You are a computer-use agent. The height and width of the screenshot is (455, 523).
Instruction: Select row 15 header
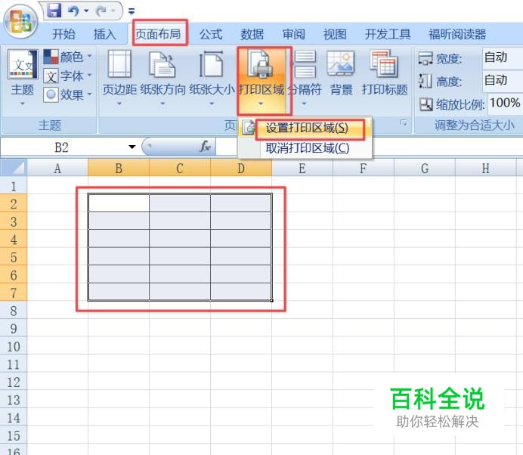point(14,435)
